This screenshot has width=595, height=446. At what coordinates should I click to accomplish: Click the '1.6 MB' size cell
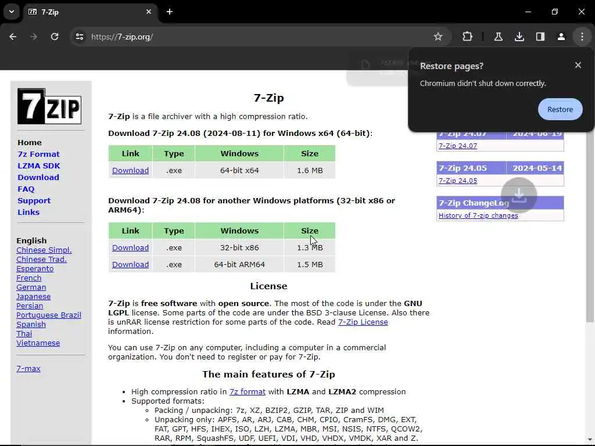pyautogui.click(x=310, y=171)
